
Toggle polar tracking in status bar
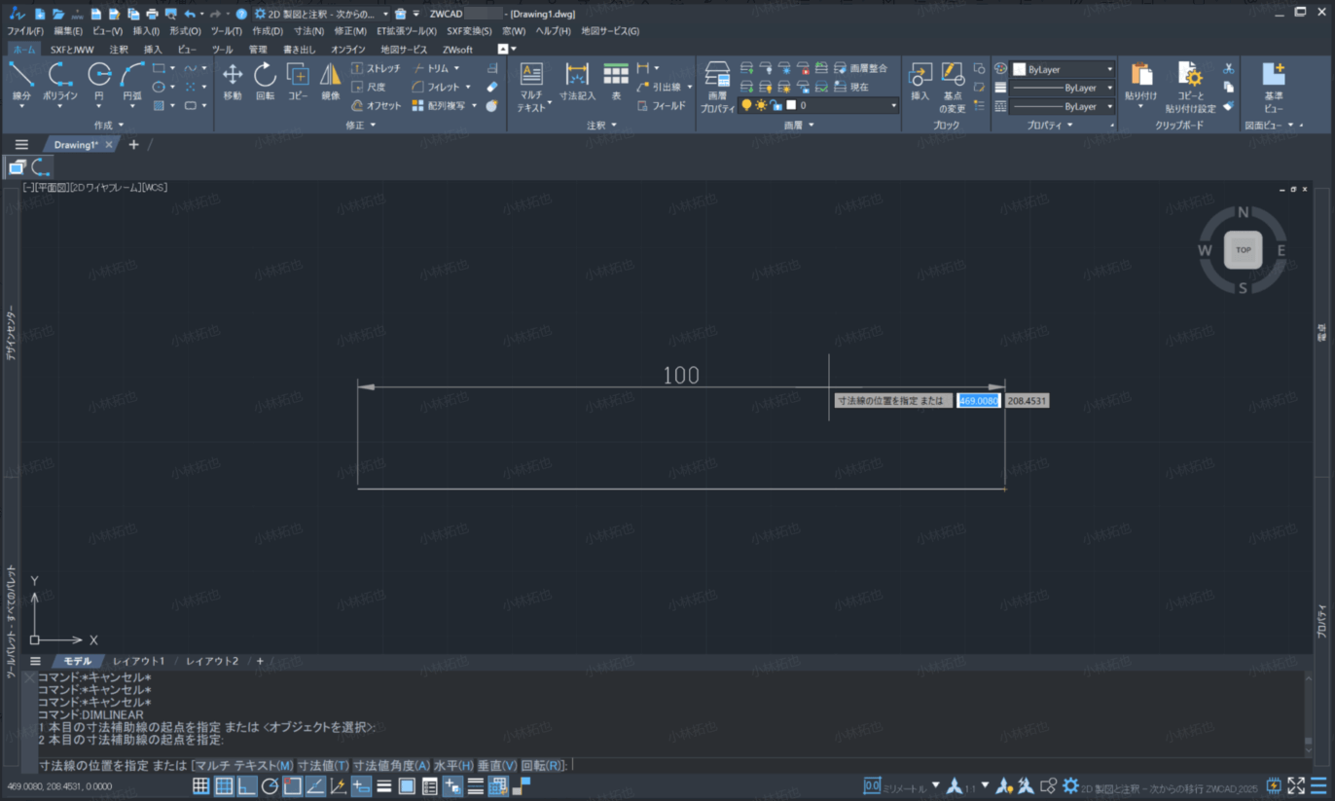coord(270,785)
